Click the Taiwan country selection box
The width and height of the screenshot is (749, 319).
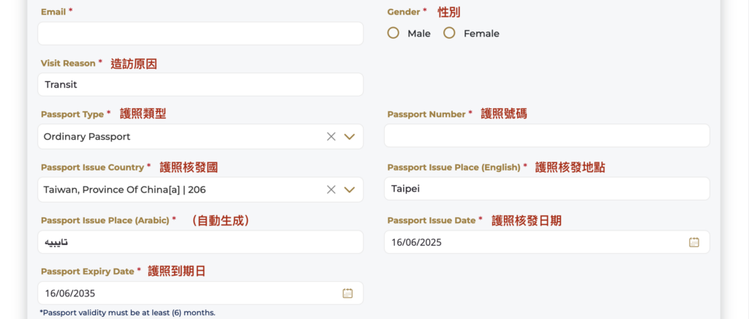click(x=176, y=189)
